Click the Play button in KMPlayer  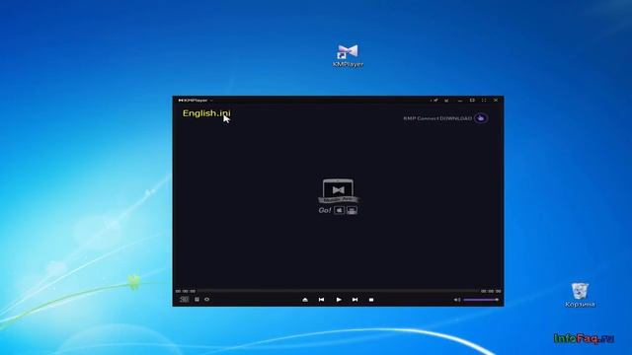(x=339, y=300)
